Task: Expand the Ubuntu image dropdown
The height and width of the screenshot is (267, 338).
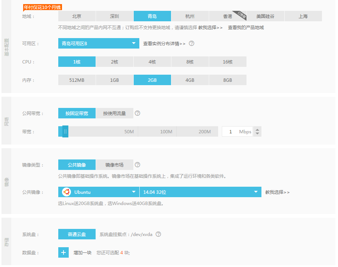Action: [x=99, y=192]
